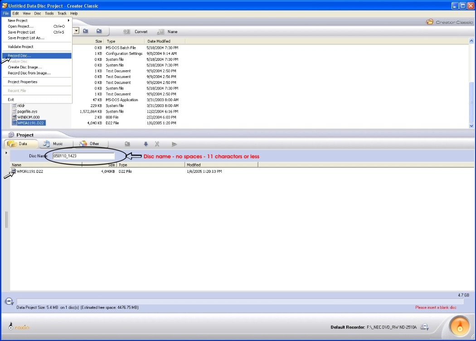The height and width of the screenshot is (341, 476).
Task: Select Create Disc Image... menu entry
Action: pyautogui.click(x=37, y=67)
